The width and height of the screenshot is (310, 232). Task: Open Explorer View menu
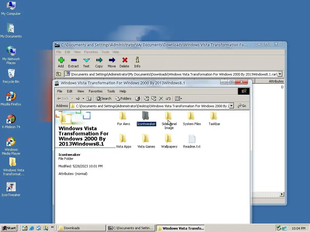coord(81,91)
